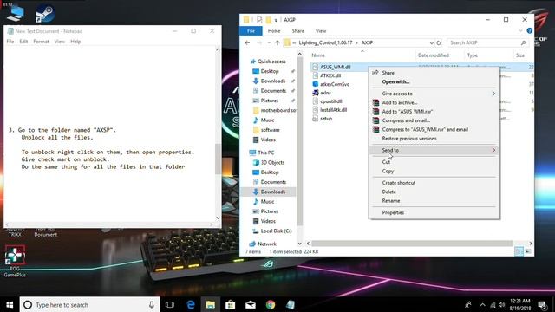Choose Delete in context menu
The height and width of the screenshot is (312, 555).
pos(389,192)
